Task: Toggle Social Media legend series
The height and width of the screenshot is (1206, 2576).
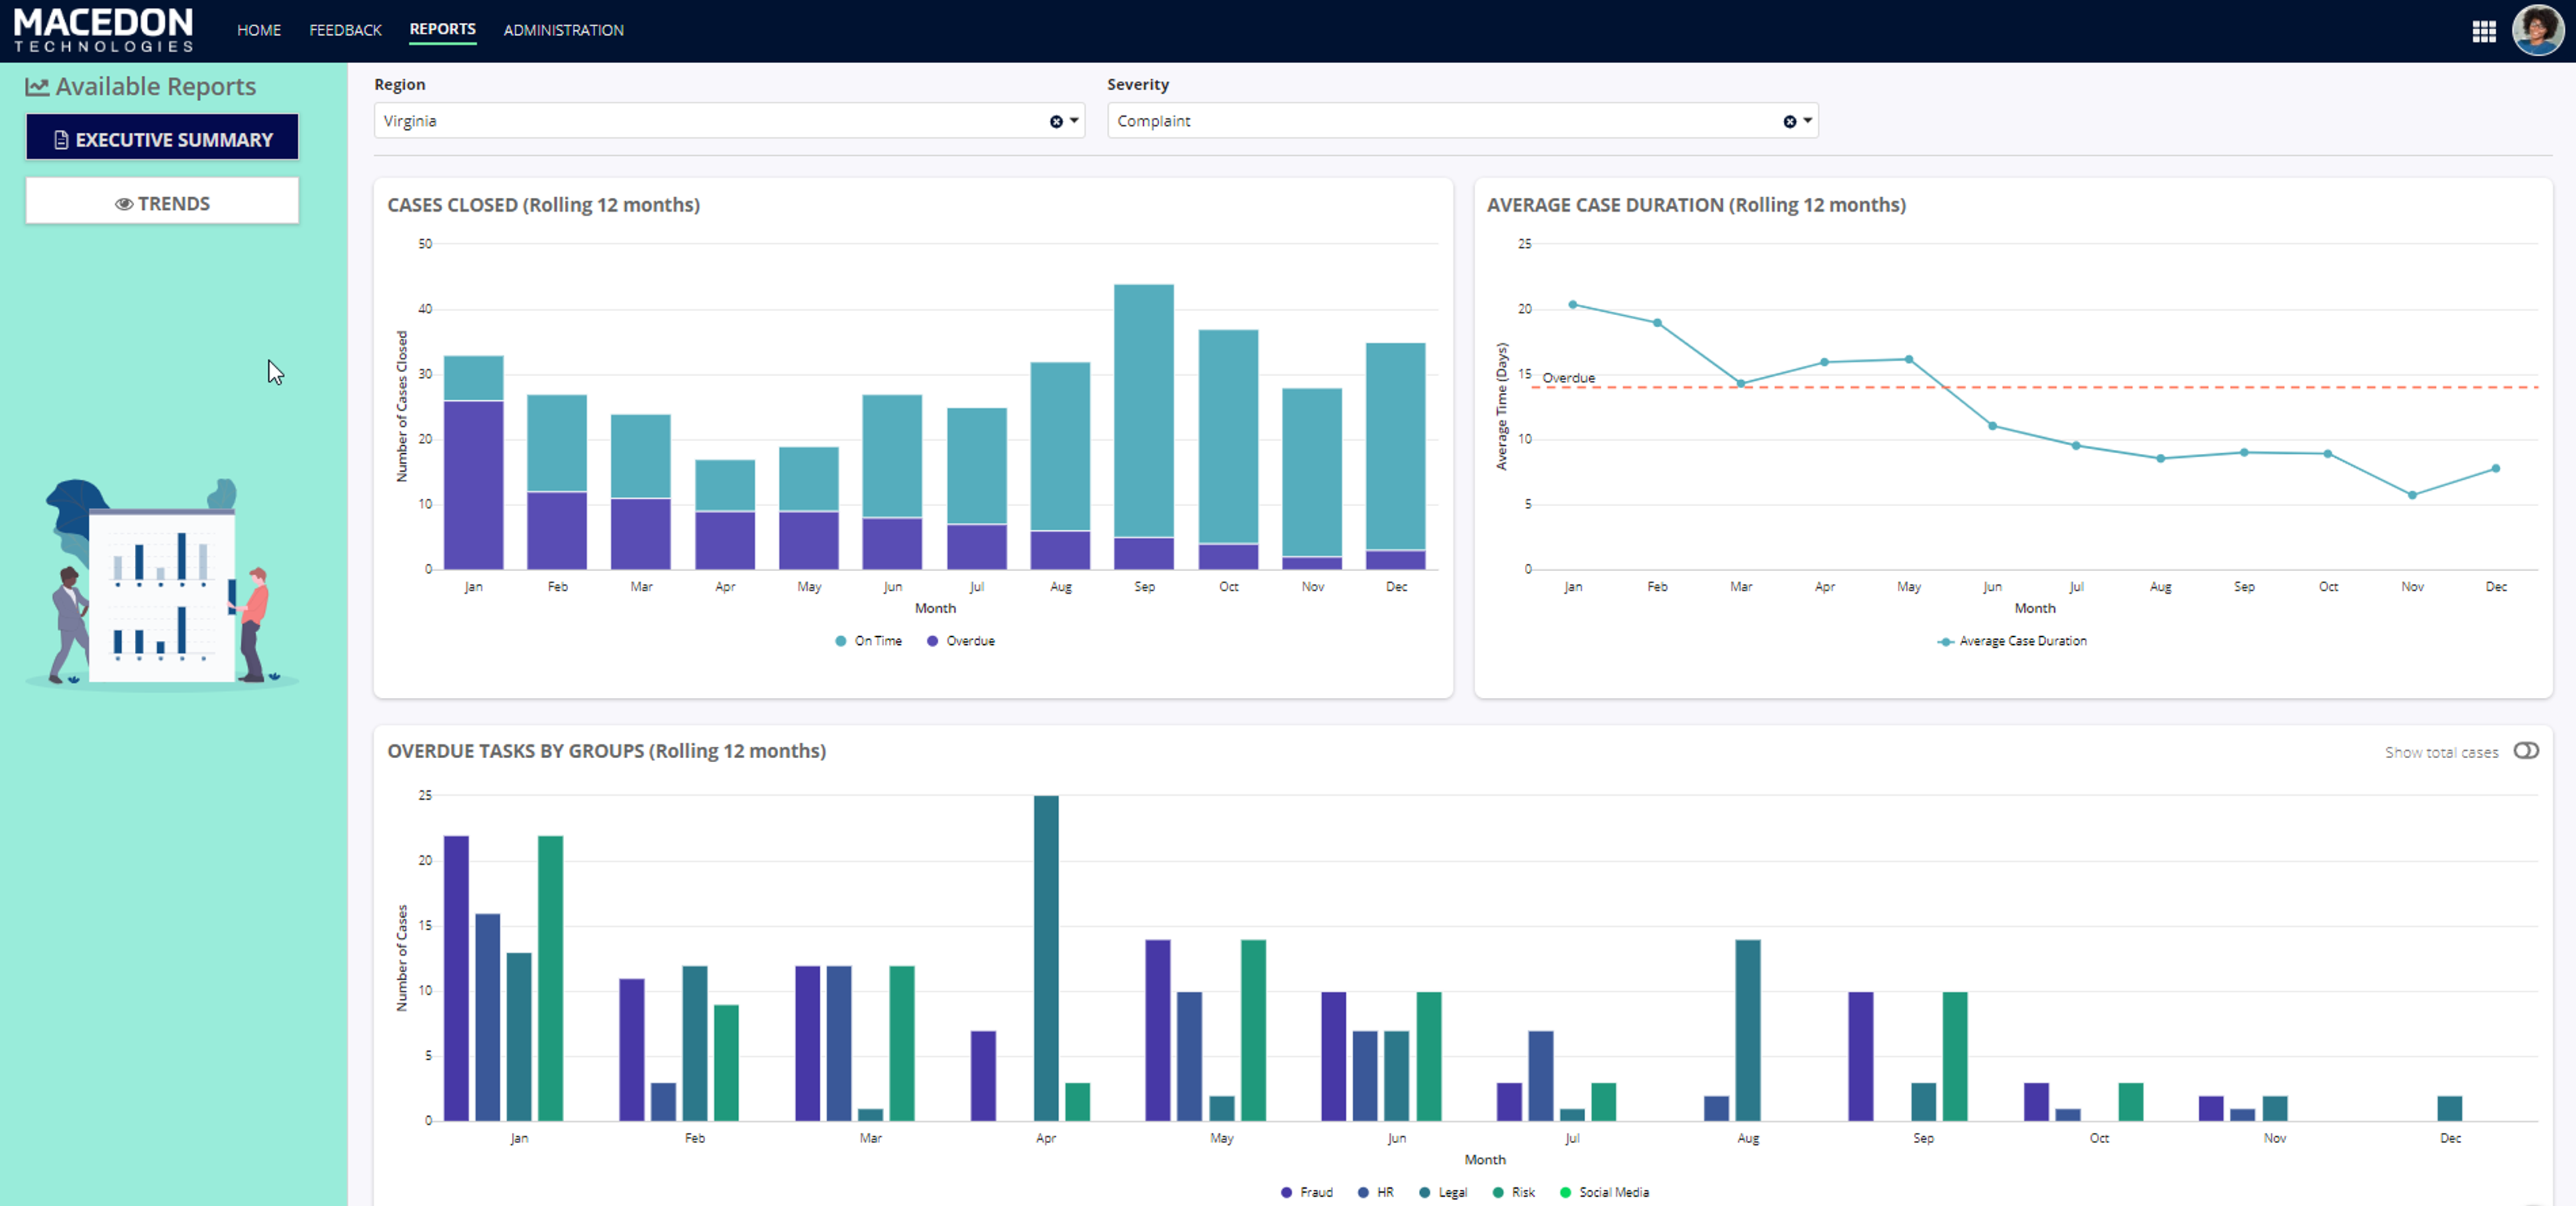Action: coord(1605,1192)
